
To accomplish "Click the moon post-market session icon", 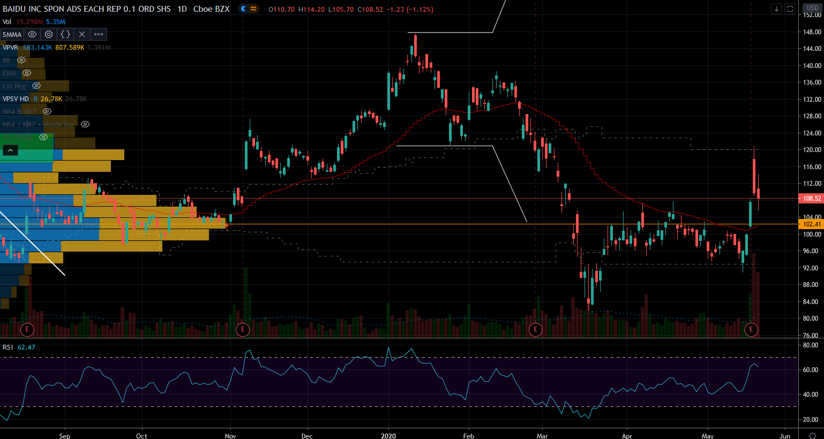I will 244,9.
